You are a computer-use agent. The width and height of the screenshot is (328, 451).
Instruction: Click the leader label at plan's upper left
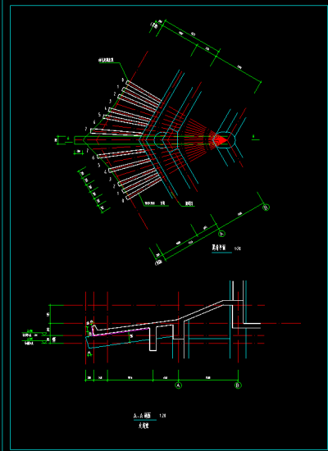pos(106,60)
